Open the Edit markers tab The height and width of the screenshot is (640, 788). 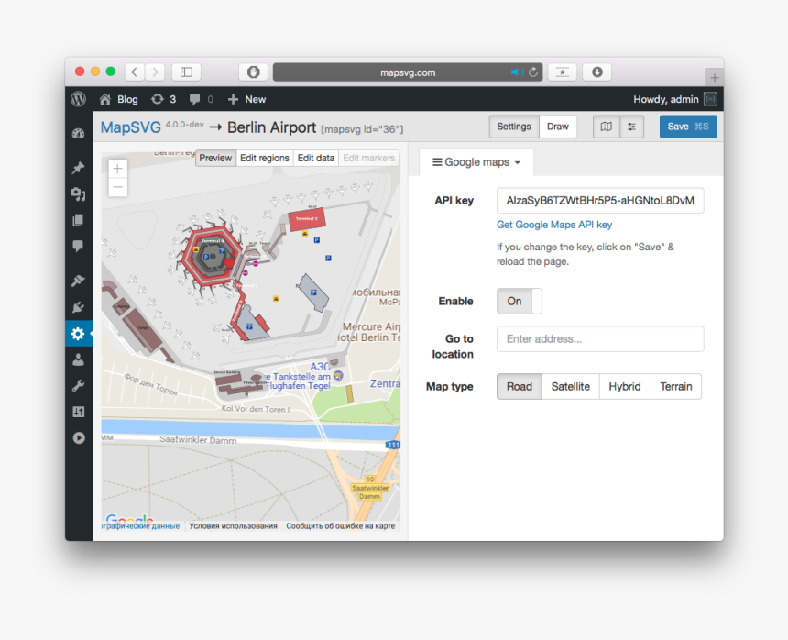[x=369, y=158]
